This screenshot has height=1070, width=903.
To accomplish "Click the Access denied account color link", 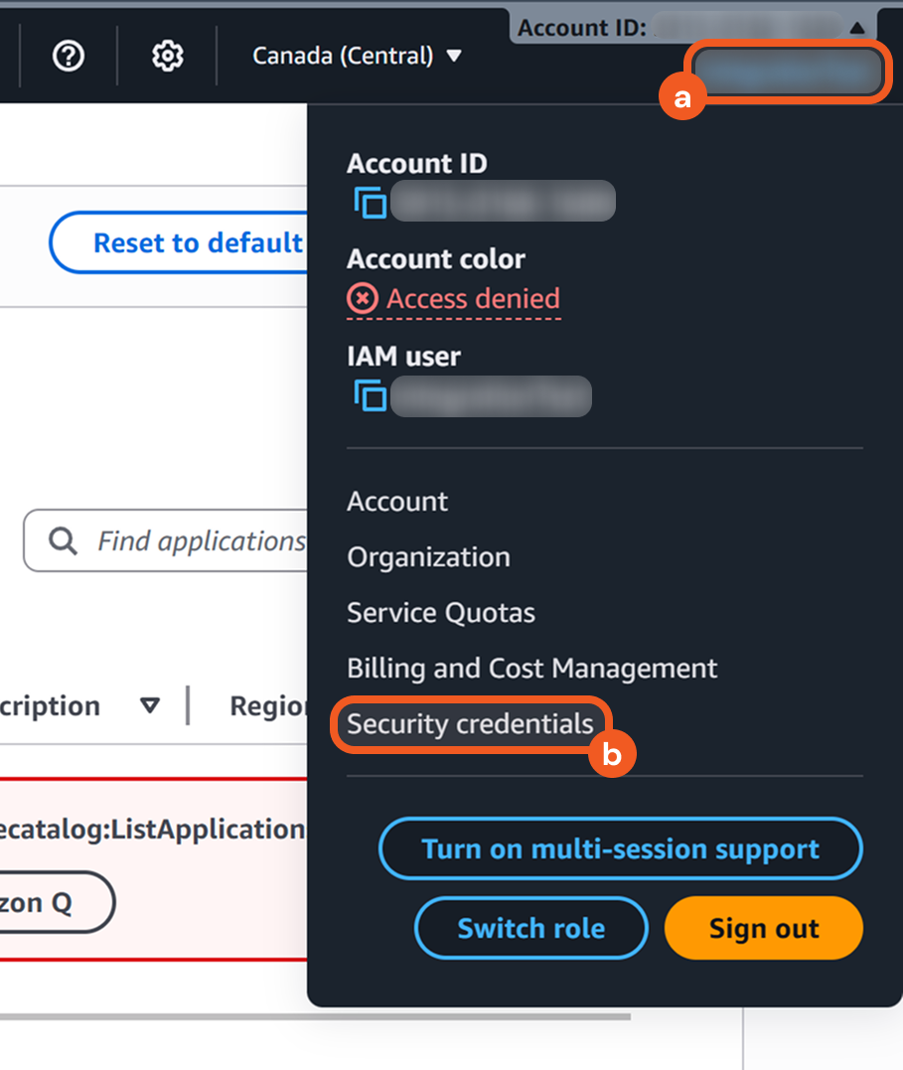I will coord(473,298).
